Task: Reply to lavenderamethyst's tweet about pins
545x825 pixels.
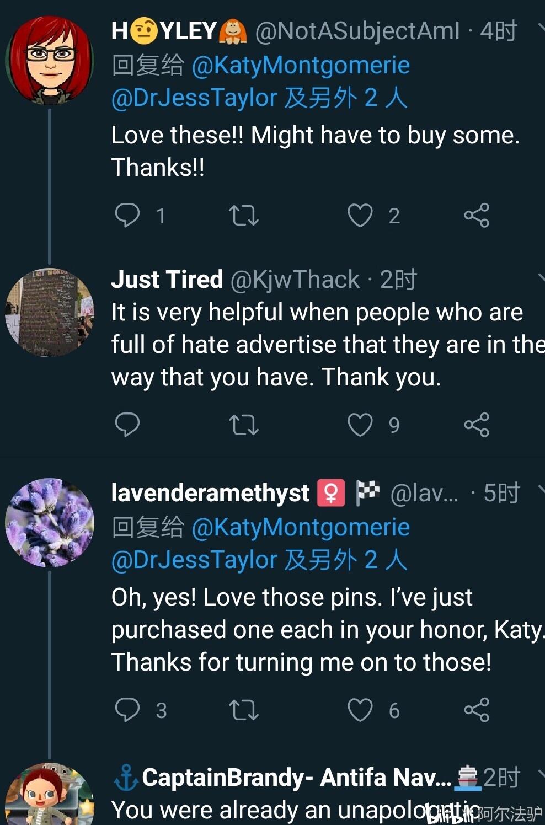Action: click(x=127, y=710)
